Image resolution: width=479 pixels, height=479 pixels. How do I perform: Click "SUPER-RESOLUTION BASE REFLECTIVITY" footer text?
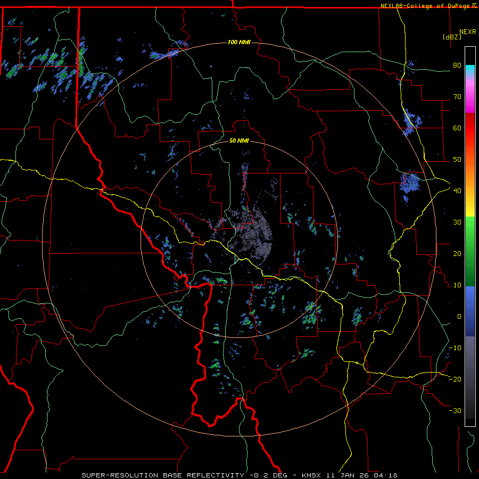click(x=163, y=475)
